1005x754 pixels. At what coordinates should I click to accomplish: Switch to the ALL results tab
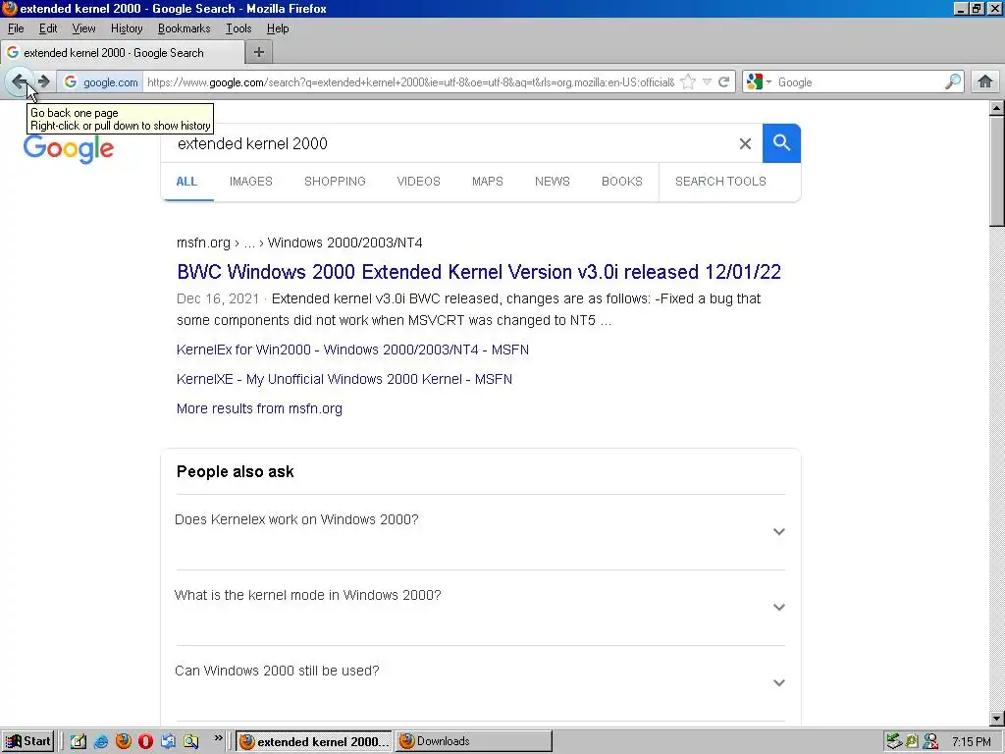tap(186, 182)
